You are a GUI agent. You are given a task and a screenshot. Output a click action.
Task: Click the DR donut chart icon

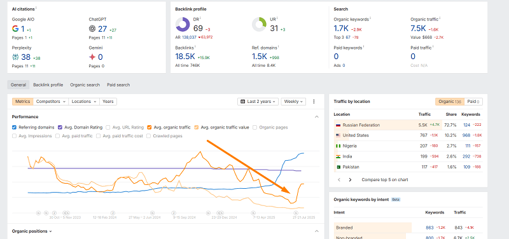[183, 25]
